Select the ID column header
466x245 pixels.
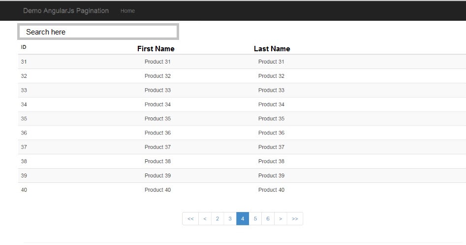click(x=24, y=47)
